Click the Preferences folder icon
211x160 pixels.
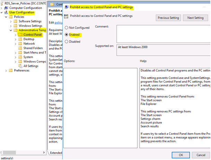tap(11, 71)
